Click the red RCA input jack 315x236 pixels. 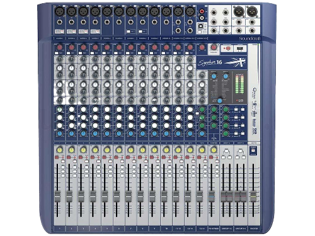(202, 11)
